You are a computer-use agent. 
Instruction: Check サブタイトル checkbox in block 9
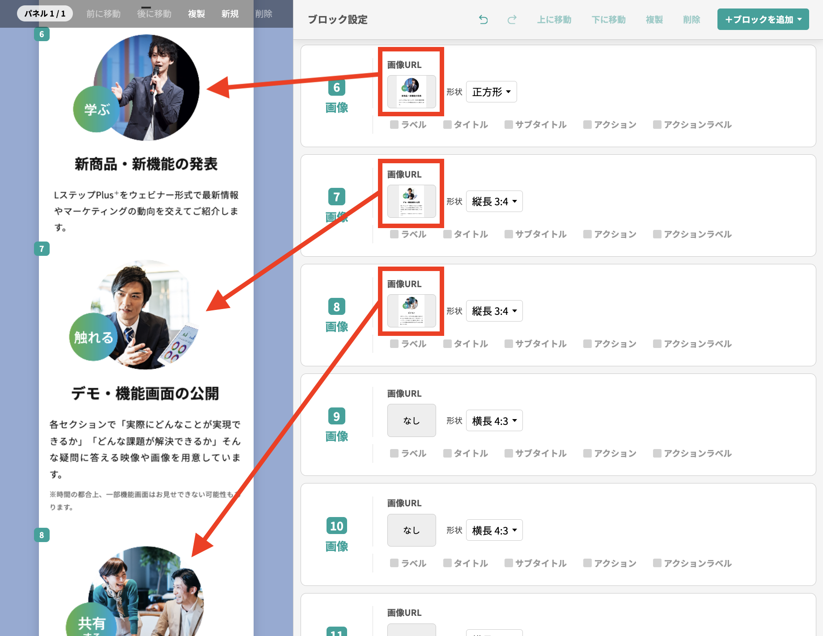[509, 453]
